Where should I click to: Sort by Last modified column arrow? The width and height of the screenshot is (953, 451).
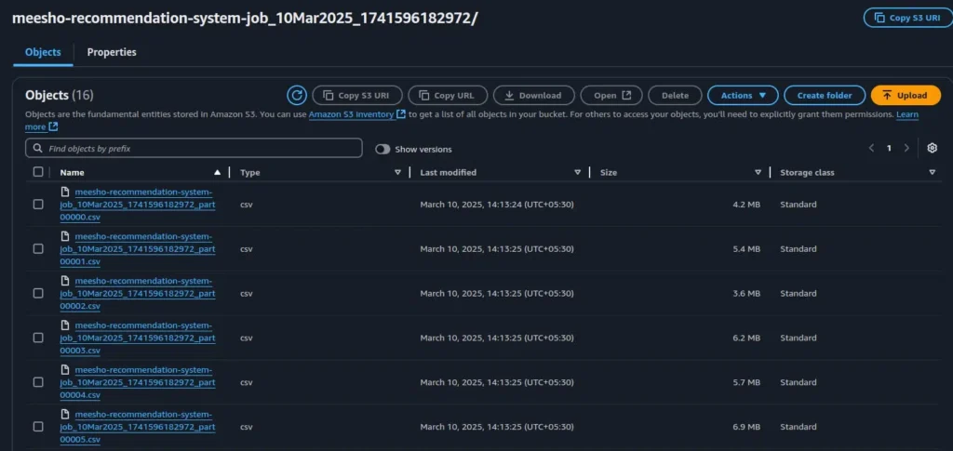[577, 172]
